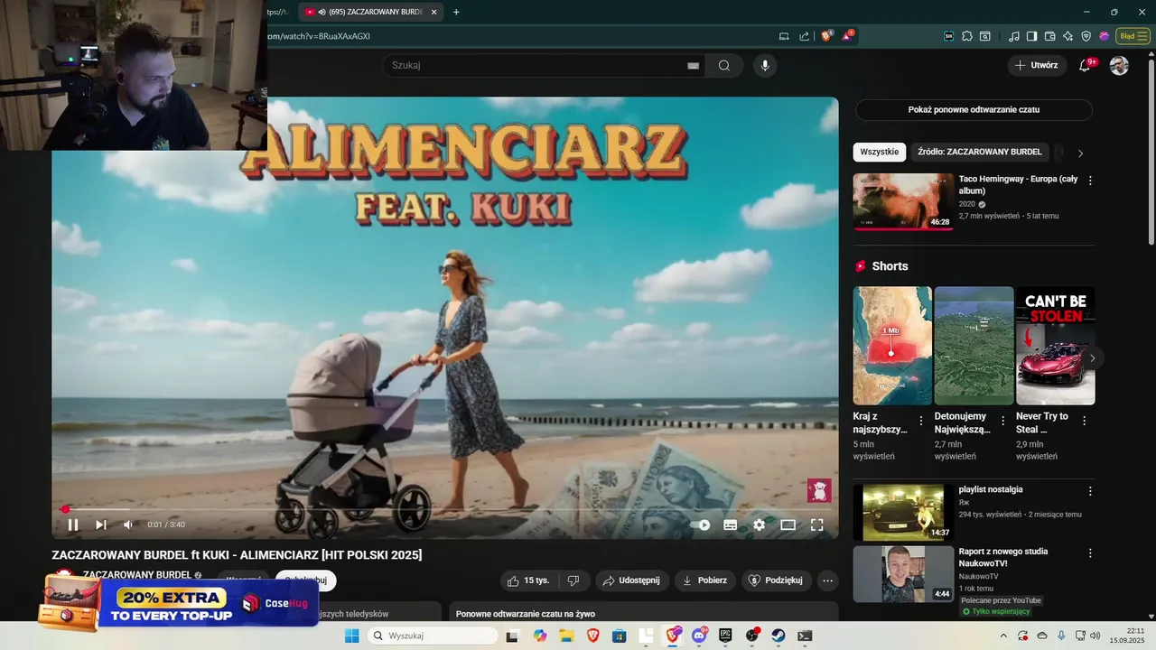1156x650 pixels.
Task: Open the player settings gear
Action: (760, 525)
